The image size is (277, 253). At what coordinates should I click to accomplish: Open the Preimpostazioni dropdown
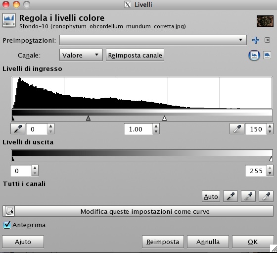pos(153,40)
